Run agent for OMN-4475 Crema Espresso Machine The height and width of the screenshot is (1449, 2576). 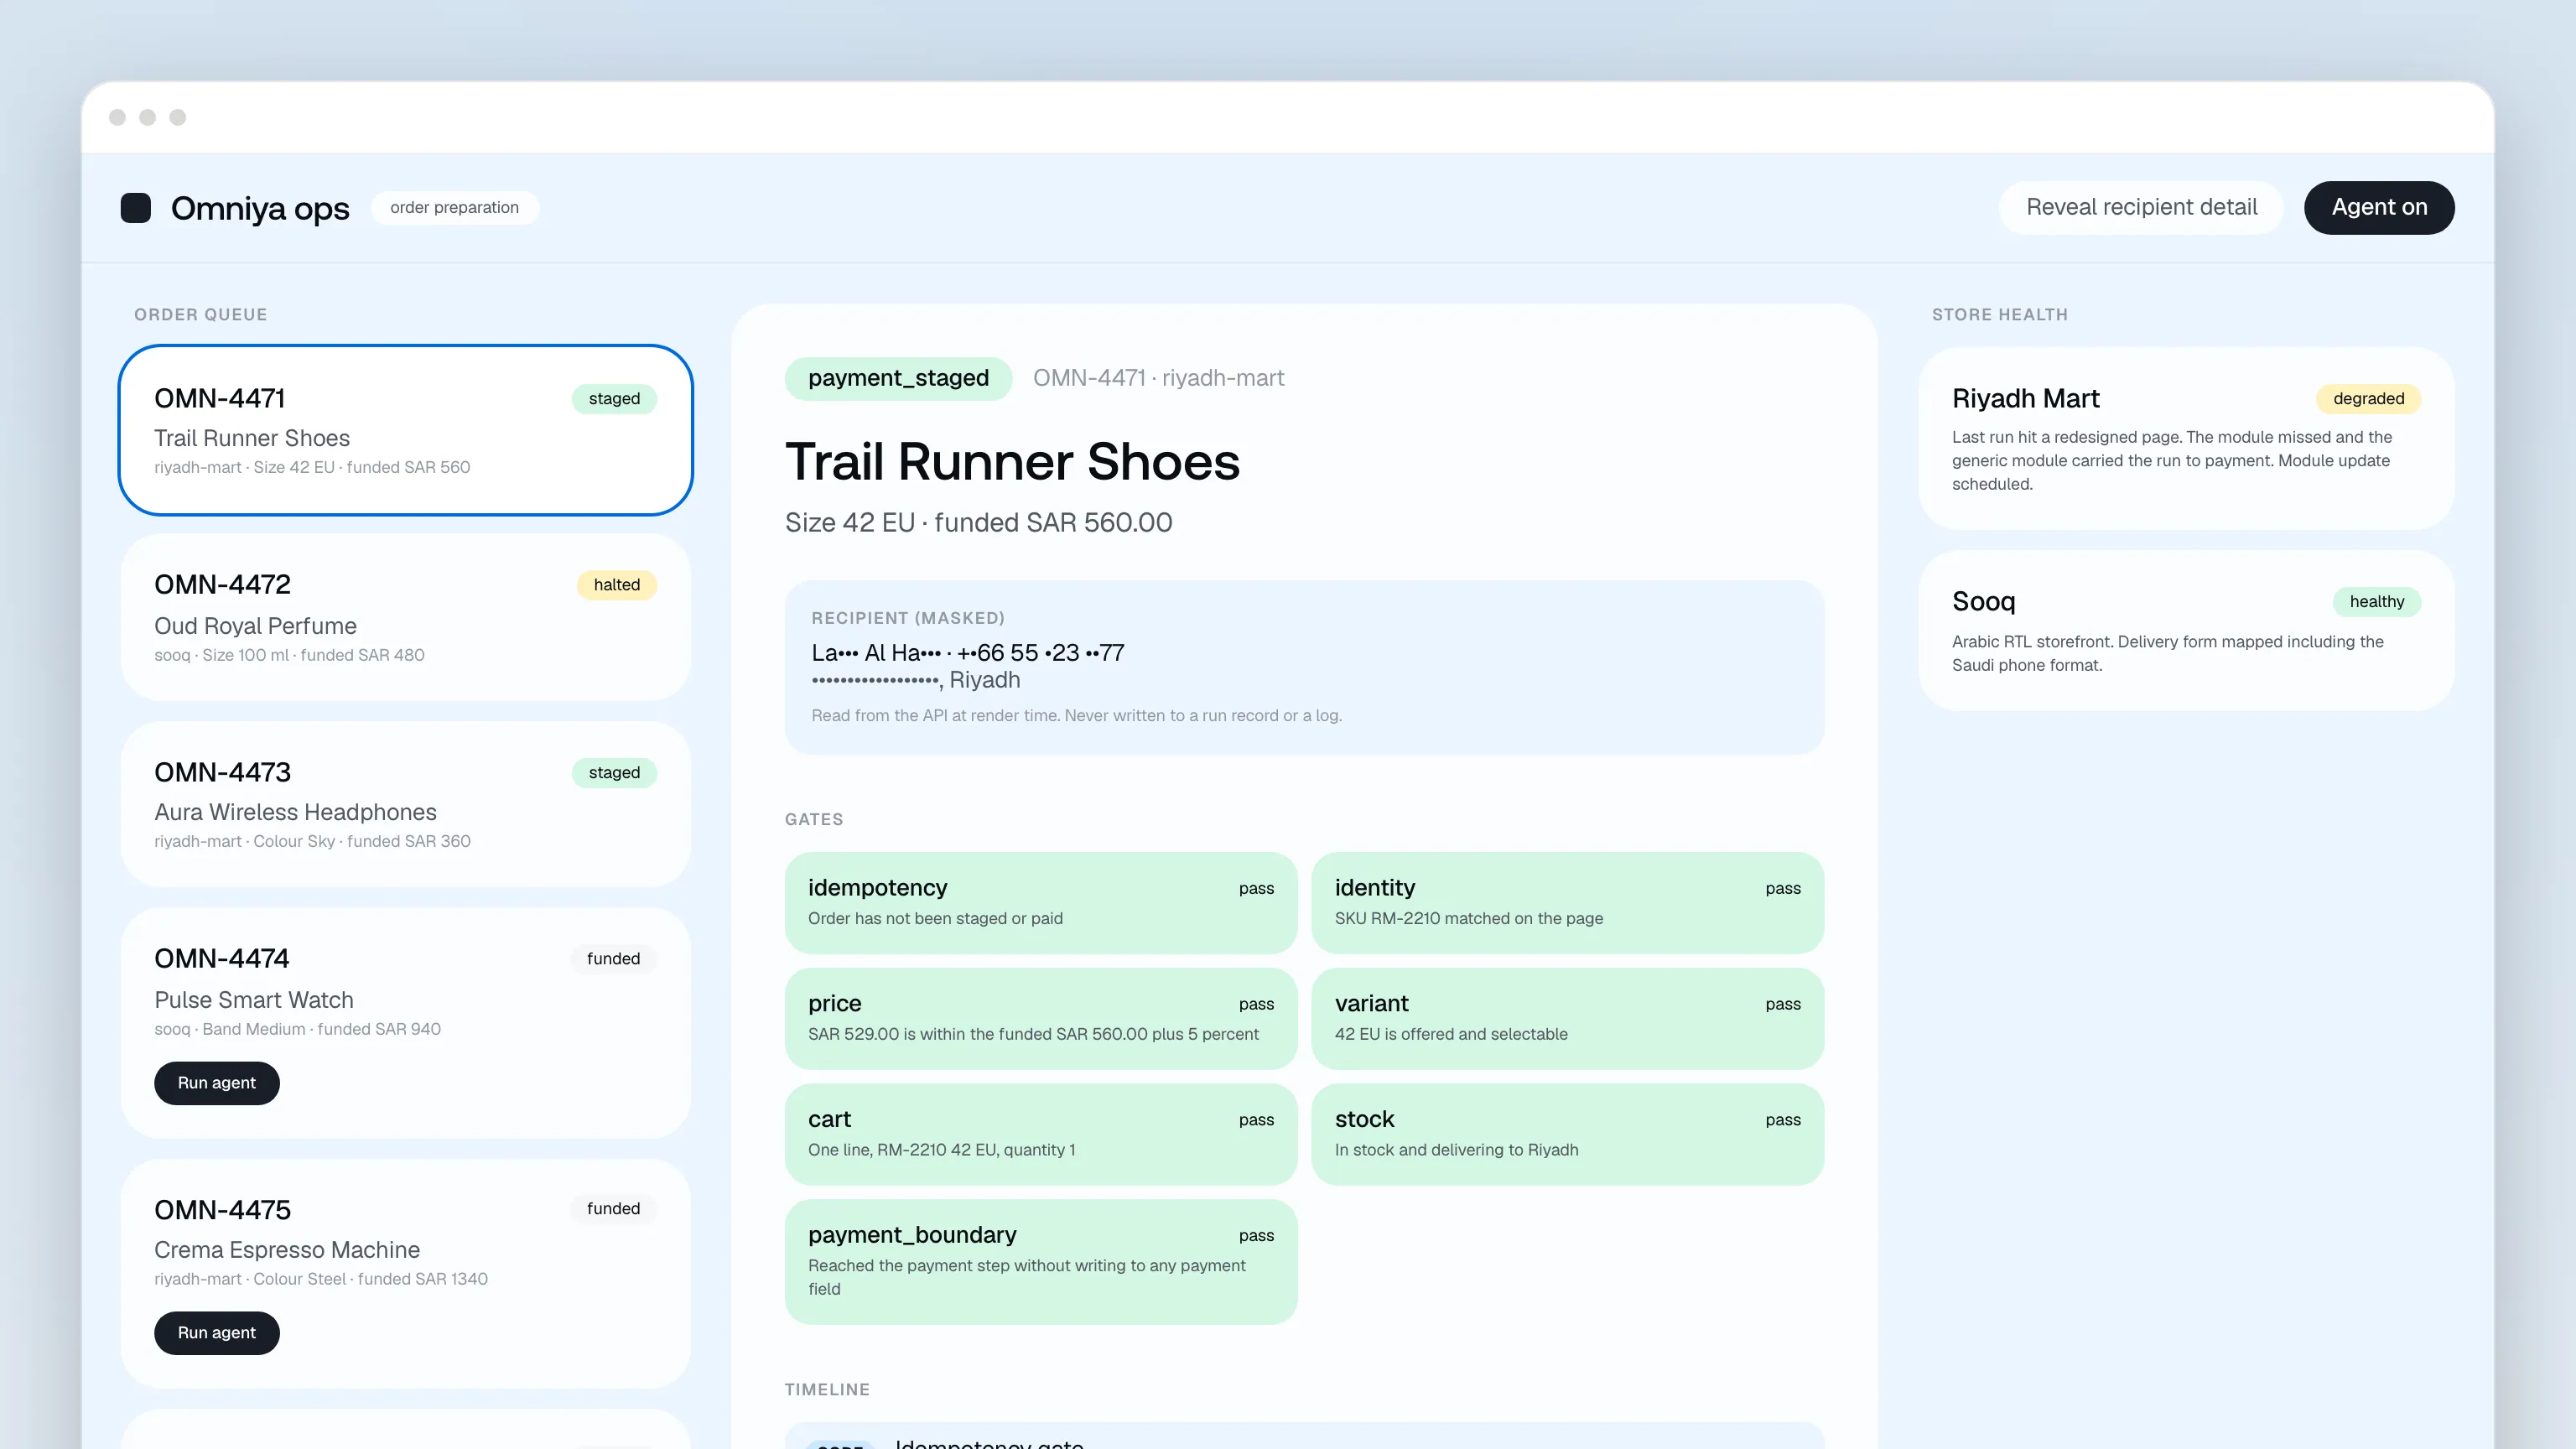[217, 1333]
